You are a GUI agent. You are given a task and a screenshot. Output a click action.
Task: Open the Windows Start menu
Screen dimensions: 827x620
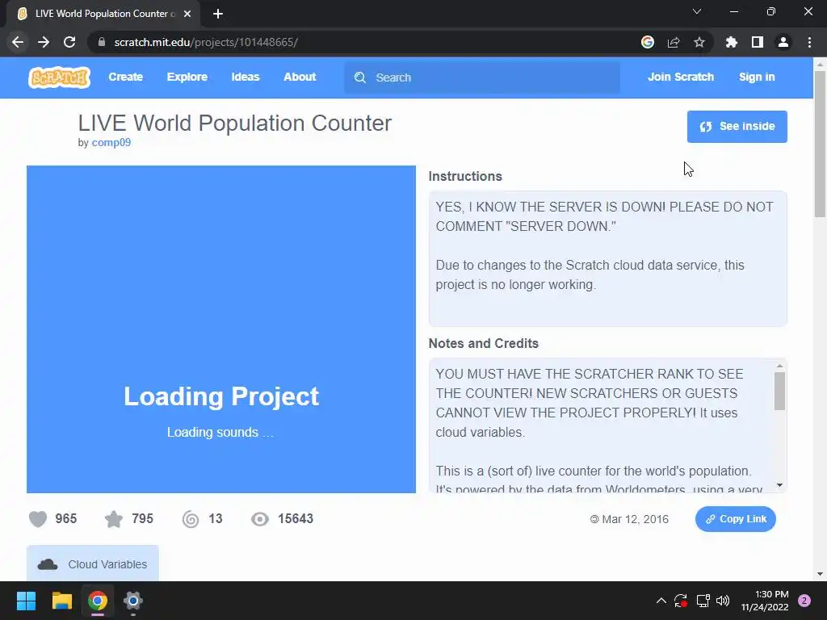(x=26, y=601)
